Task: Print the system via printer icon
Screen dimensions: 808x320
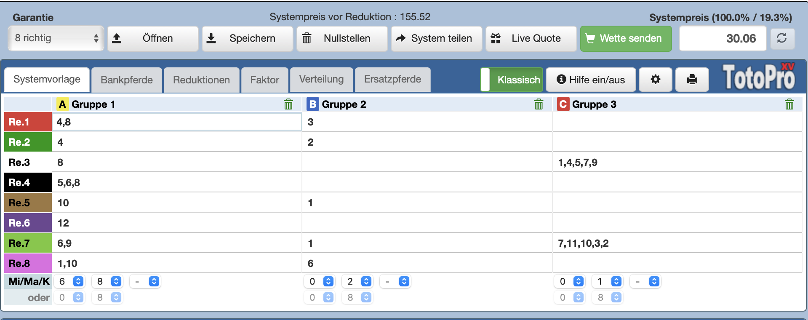Action: pos(692,80)
